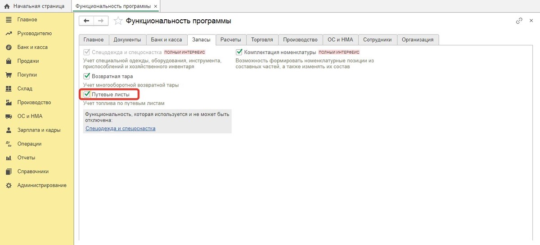Open the Сотрудники tab
Image resolution: width=540 pixels, height=245 pixels.
[380, 39]
